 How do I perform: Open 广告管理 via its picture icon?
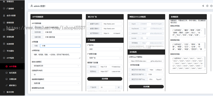pos(4,30)
